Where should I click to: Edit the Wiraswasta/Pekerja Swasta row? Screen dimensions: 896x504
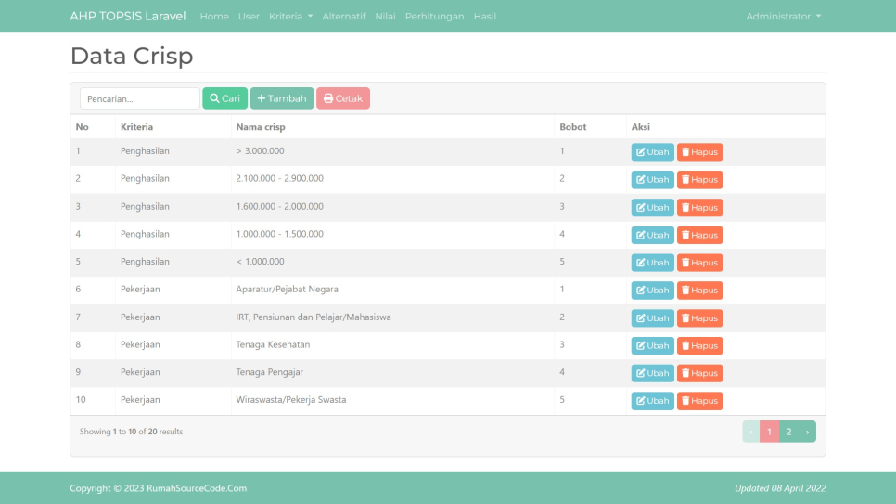pos(653,400)
